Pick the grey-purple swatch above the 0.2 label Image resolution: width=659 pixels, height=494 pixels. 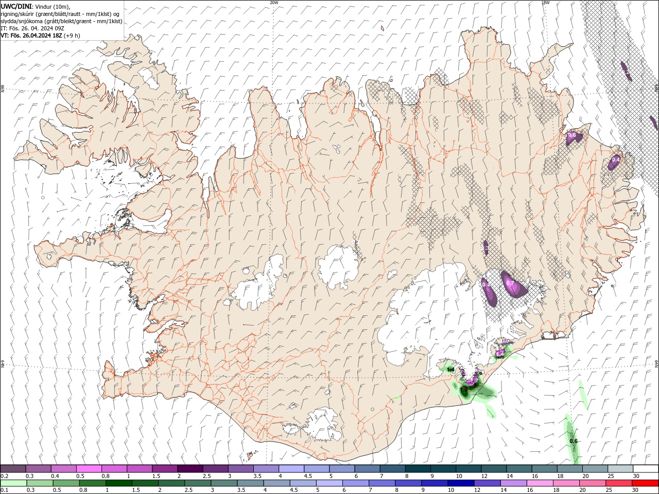coord(13,469)
